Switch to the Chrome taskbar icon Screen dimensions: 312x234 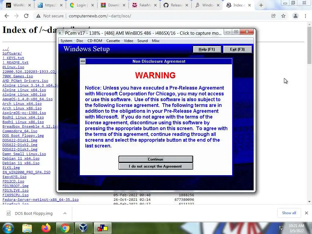[x=65, y=228]
